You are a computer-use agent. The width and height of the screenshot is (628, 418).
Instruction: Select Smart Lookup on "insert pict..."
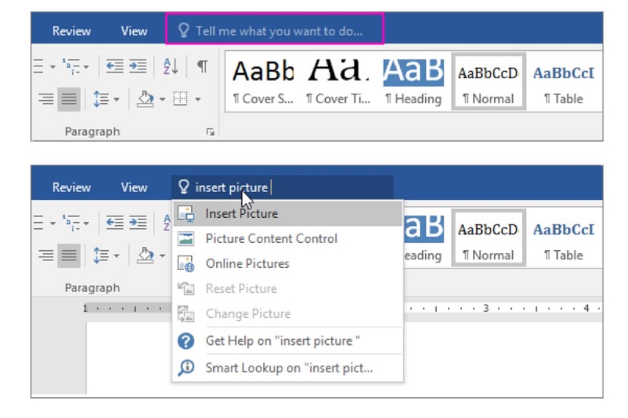tap(287, 368)
